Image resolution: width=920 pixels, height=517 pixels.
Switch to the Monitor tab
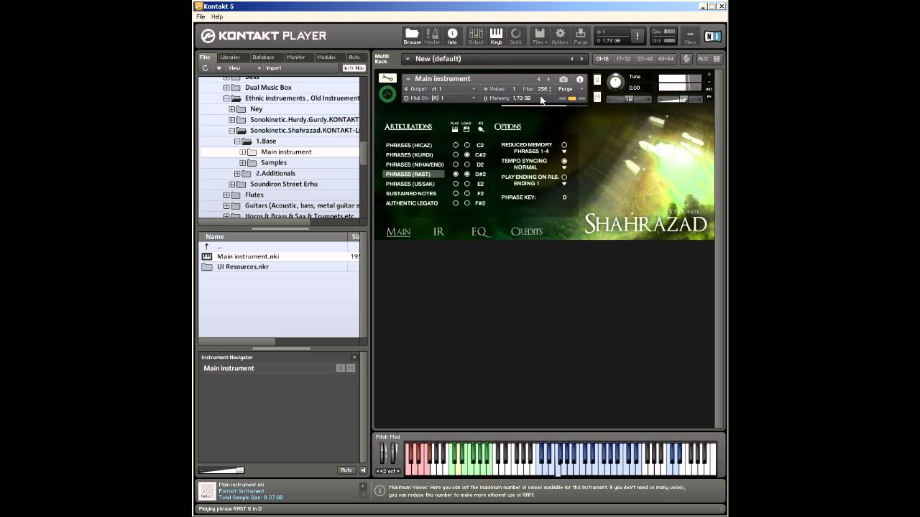tap(295, 57)
